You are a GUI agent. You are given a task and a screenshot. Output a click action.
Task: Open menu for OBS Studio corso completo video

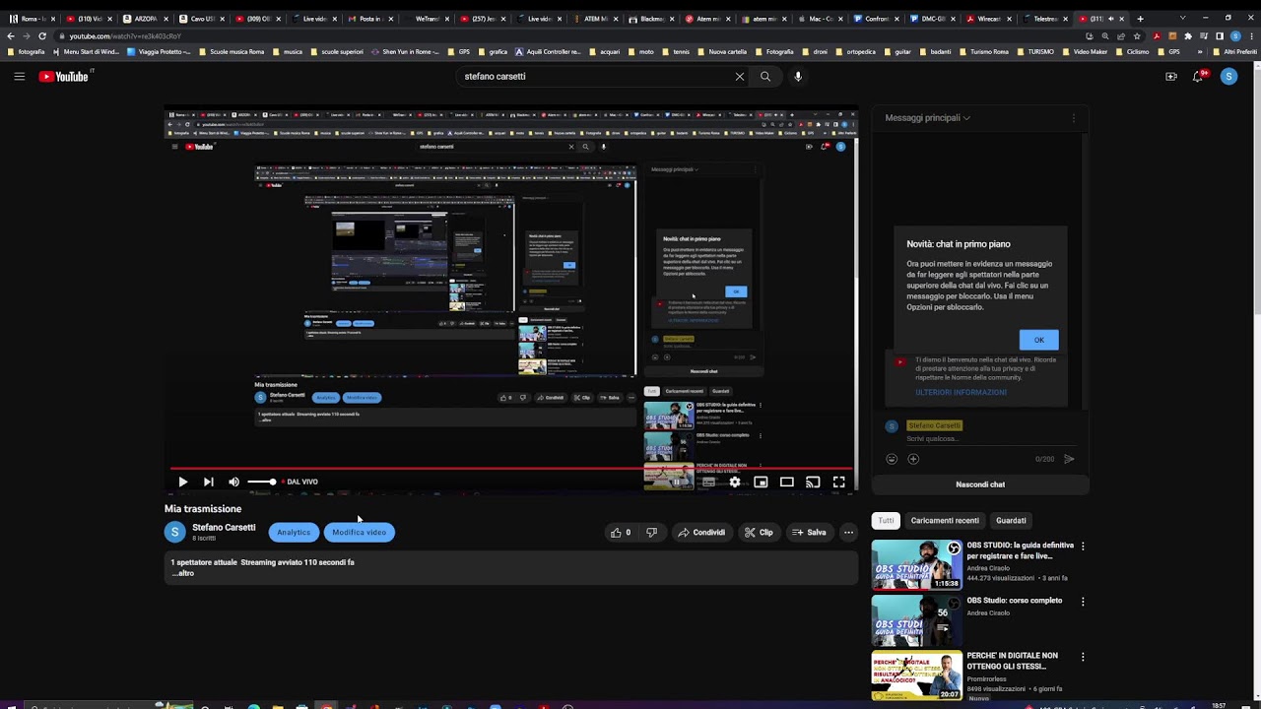(1083, 601)
